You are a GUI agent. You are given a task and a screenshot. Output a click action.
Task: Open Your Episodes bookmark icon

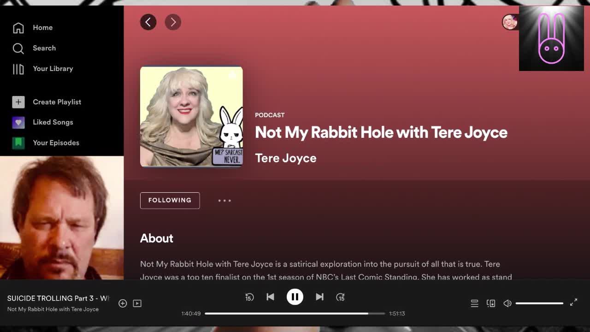pyautogui.click(x=18, y=142)
